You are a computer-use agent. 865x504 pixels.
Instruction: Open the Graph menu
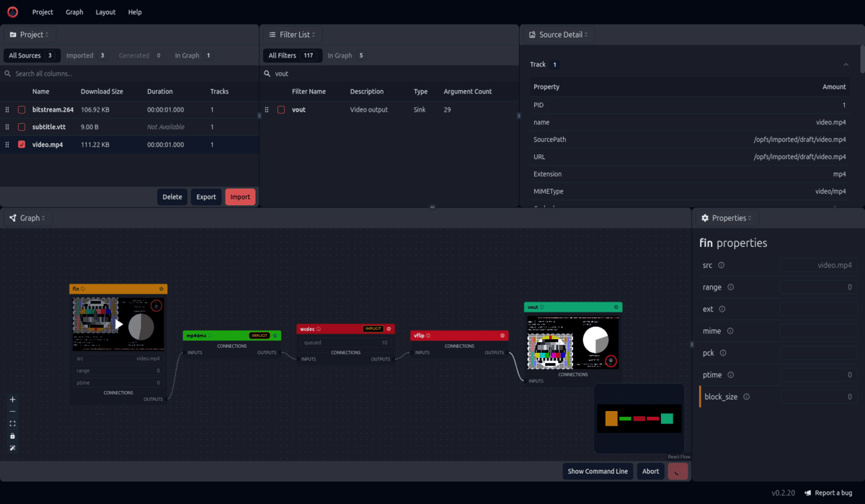74,12
